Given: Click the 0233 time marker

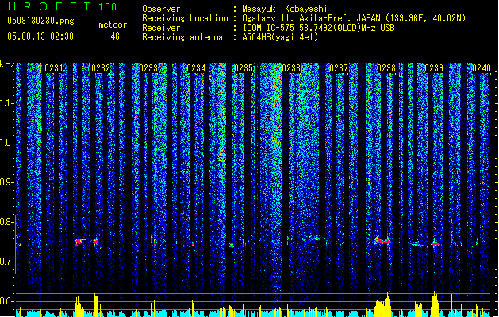Looking at the screenshot, I should (x=148, y=68).
